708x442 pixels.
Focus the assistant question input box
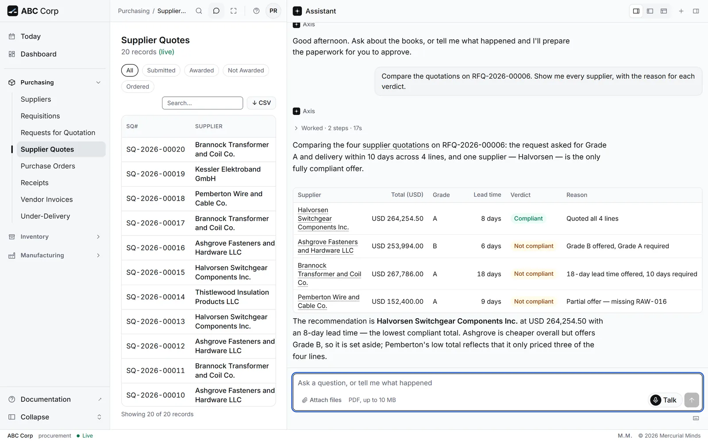point(497,383)
